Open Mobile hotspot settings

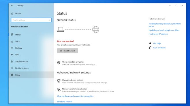click(31, 68)
